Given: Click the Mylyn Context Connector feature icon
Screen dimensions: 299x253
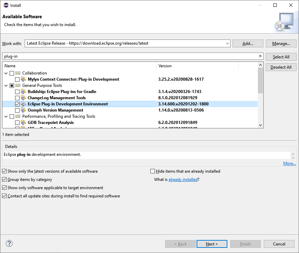Looking at the screenshot, I should point(23,79).
